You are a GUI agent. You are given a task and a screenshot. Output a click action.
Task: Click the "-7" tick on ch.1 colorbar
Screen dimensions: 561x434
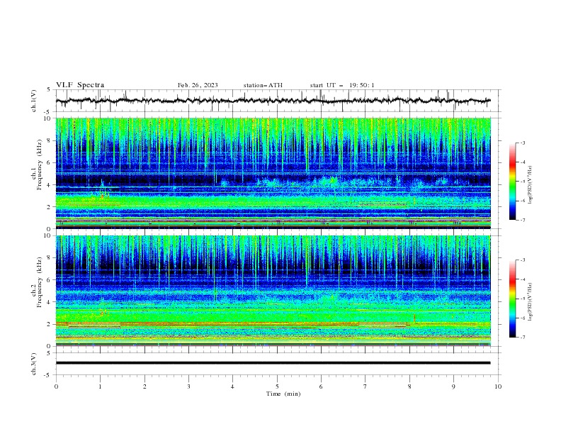[x=522, y=220]
